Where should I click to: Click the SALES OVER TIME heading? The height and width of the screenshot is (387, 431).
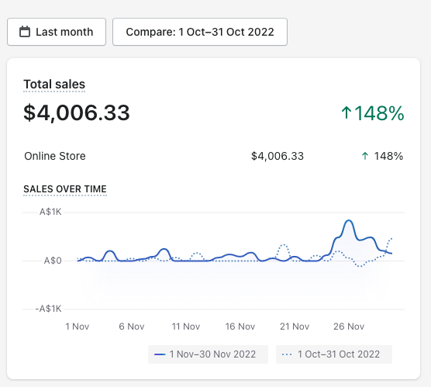tap(65, 189)
